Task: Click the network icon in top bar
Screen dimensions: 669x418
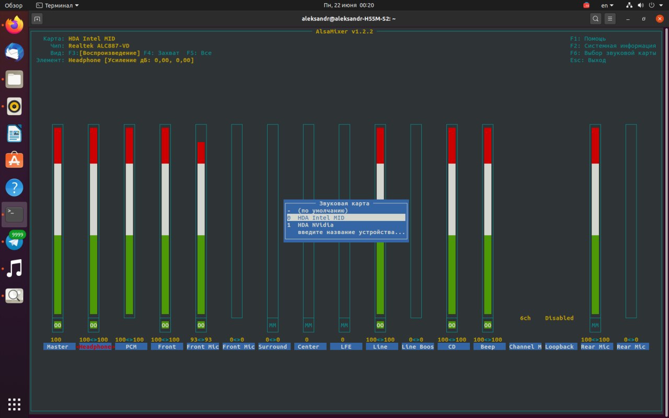Action: (x=629, y=5)
